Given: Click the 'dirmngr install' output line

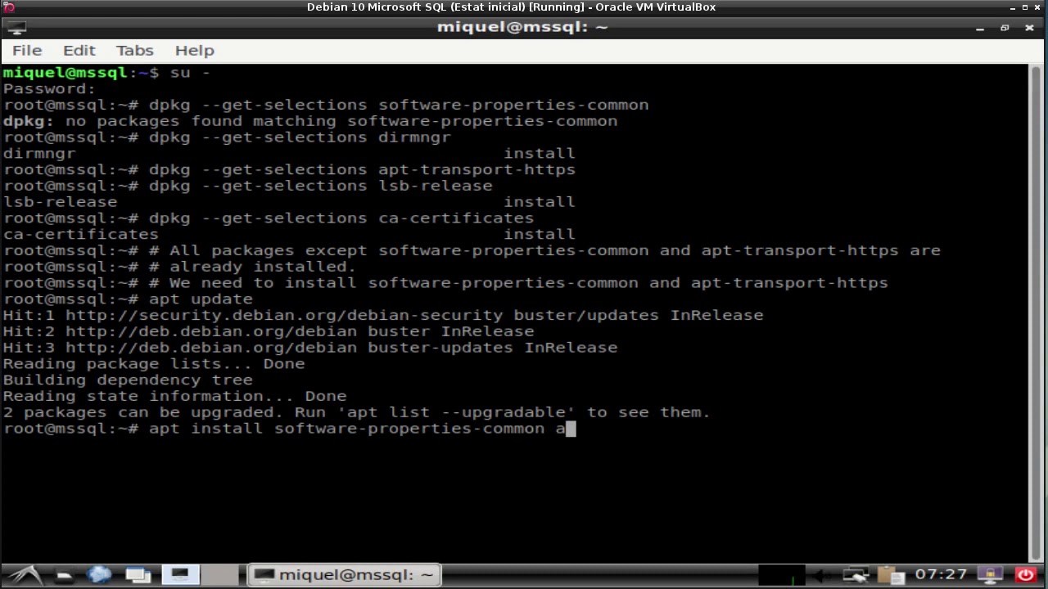Looking at the screenshot, I should pyautogui.click(x=289, y=153).
